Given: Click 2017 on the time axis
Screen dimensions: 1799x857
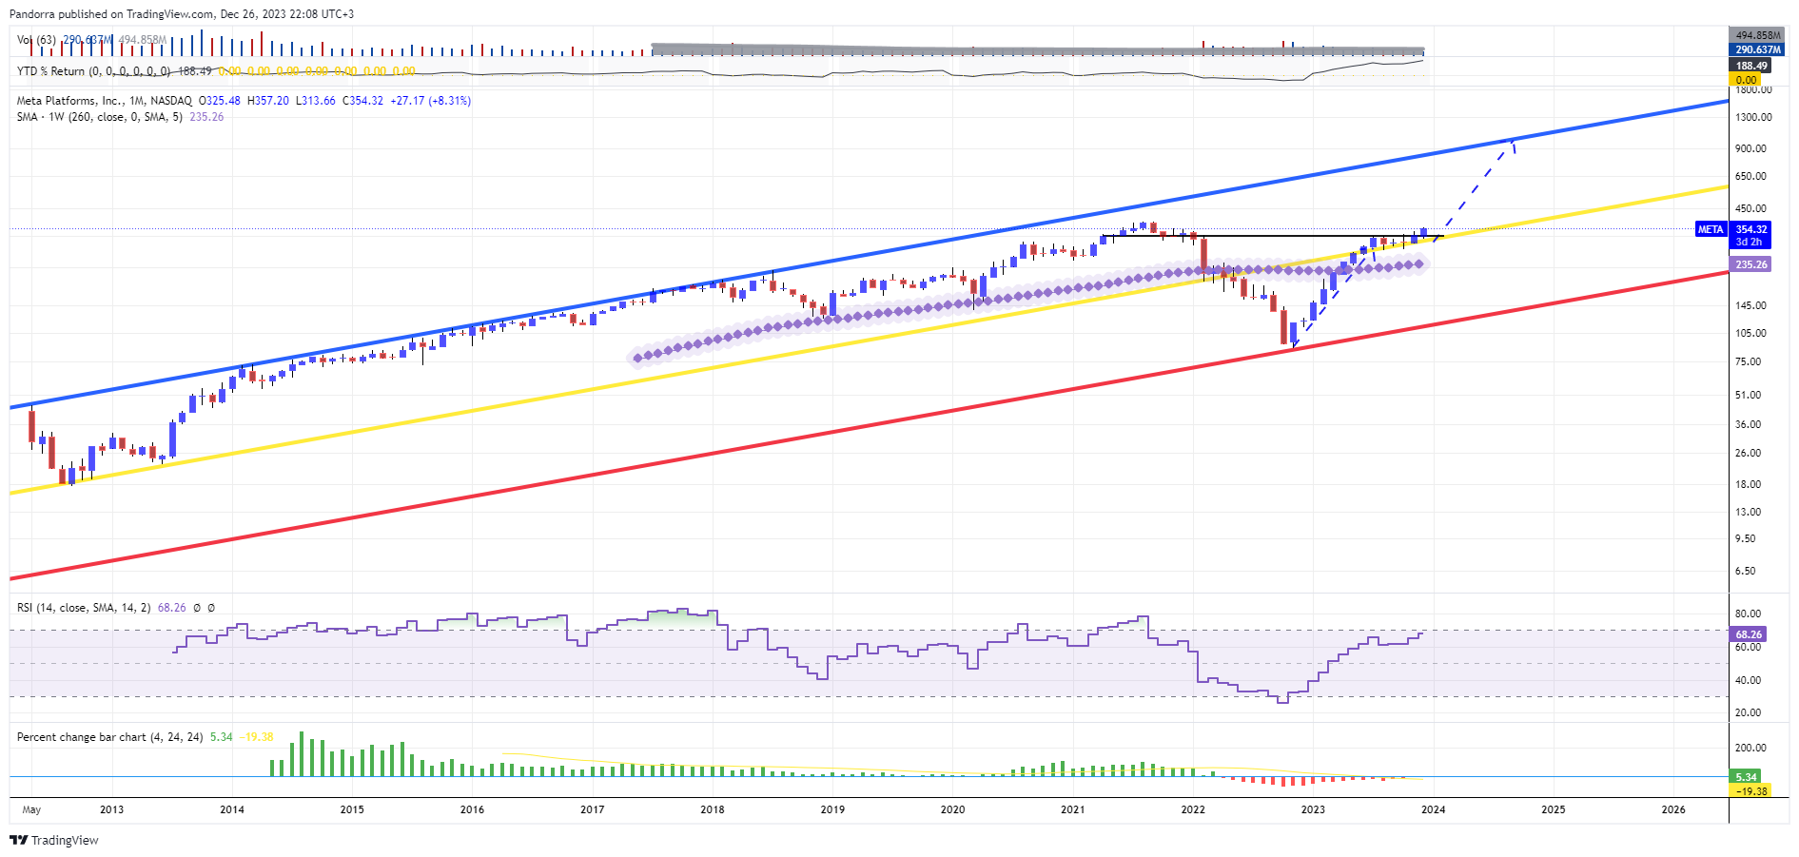Looking at the screenshot, I should 592,809.
